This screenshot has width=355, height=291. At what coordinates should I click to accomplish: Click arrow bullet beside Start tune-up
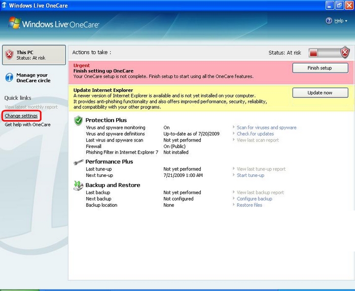(x=234, y=175)
